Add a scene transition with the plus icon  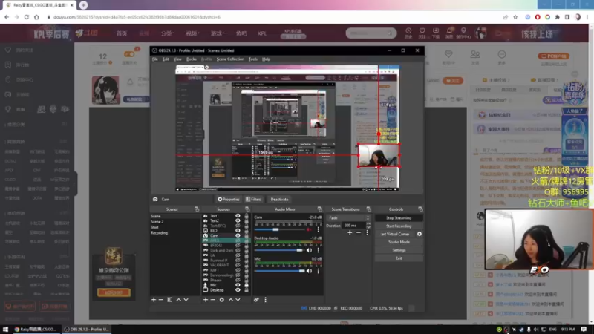click(350, 232)
